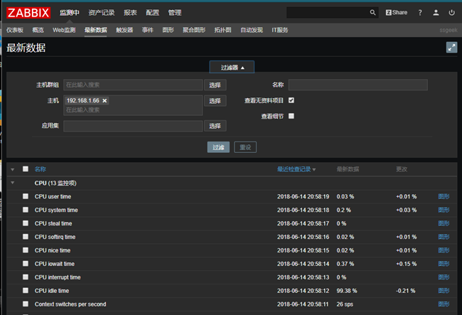Check the CPU user time checkbox
The width and height of the screenshot is (462, 315).
coord(26,196)
